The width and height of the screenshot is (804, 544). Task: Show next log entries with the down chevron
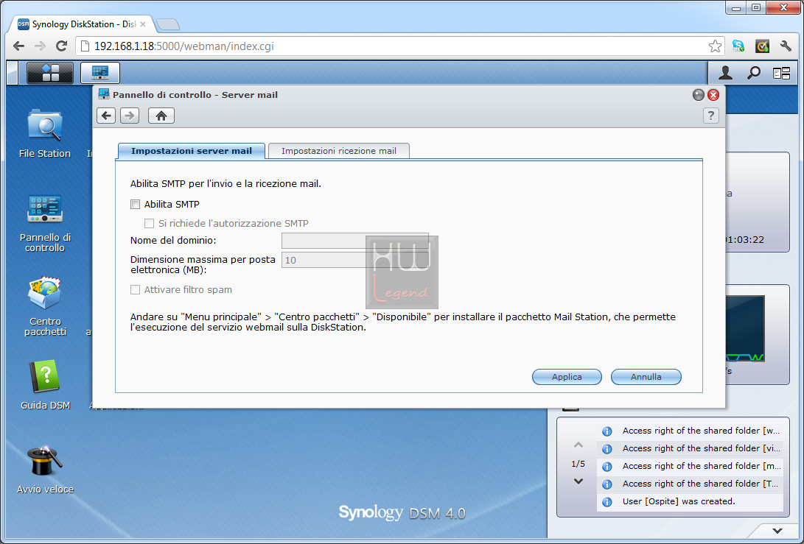point(578,481)
